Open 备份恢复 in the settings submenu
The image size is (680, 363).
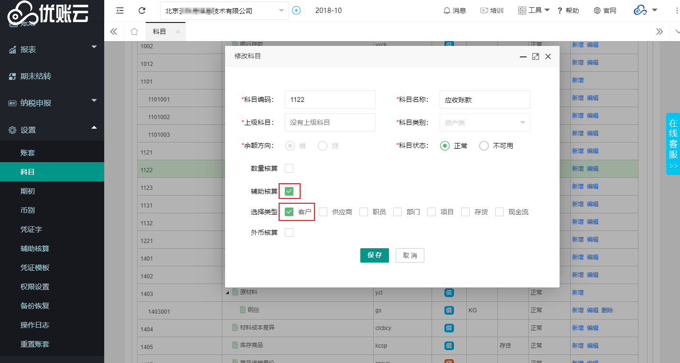click(52, 306)
